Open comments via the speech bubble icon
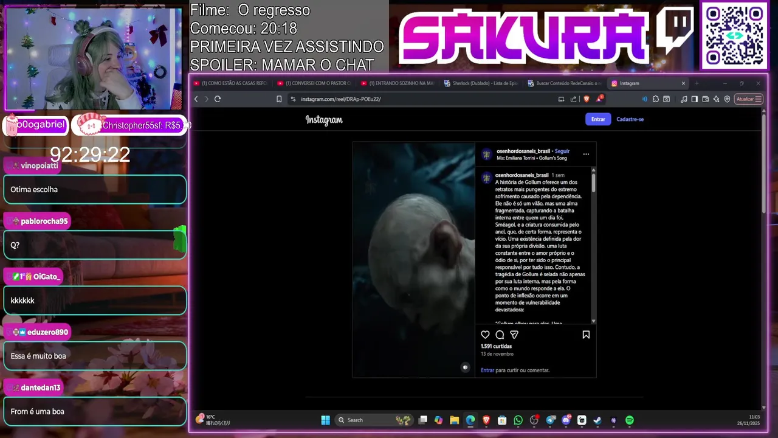This screenshot has width=778, height=438. [x=500, y=335]
